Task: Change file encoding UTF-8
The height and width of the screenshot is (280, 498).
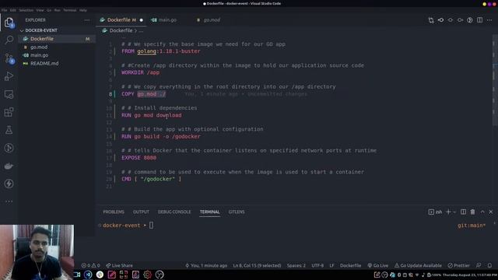Action: click(x=317, y=265)
